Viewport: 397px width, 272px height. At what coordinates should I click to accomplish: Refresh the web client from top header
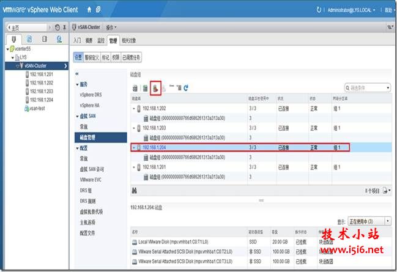pos(319,10)
